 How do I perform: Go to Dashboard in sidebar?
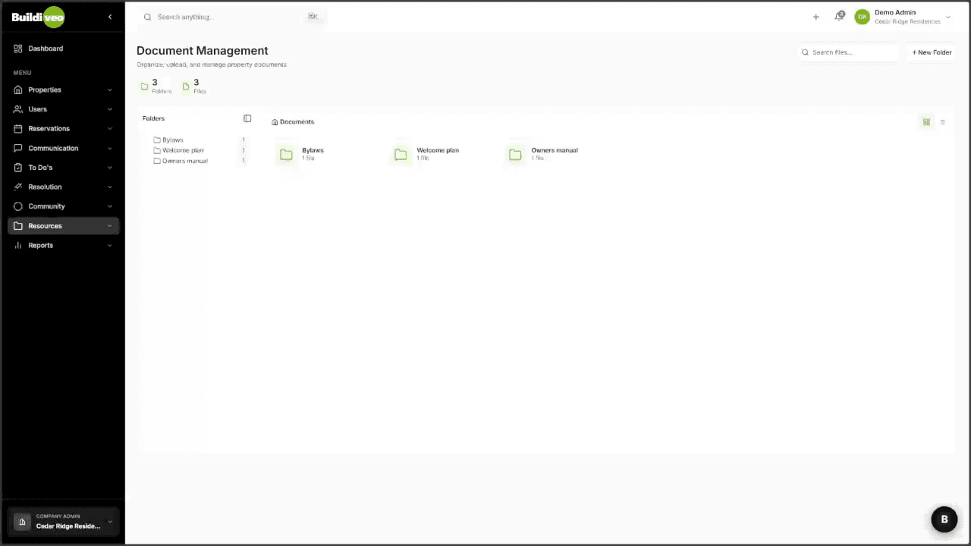(x=46, y=49)
